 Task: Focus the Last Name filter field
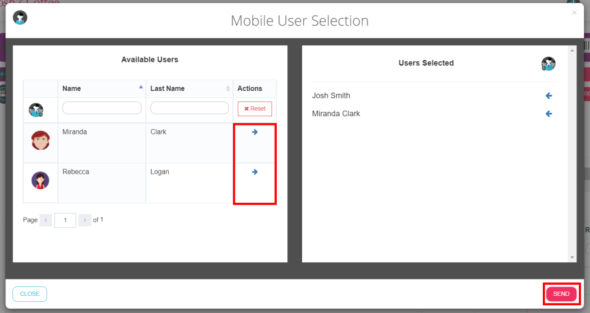189,108
